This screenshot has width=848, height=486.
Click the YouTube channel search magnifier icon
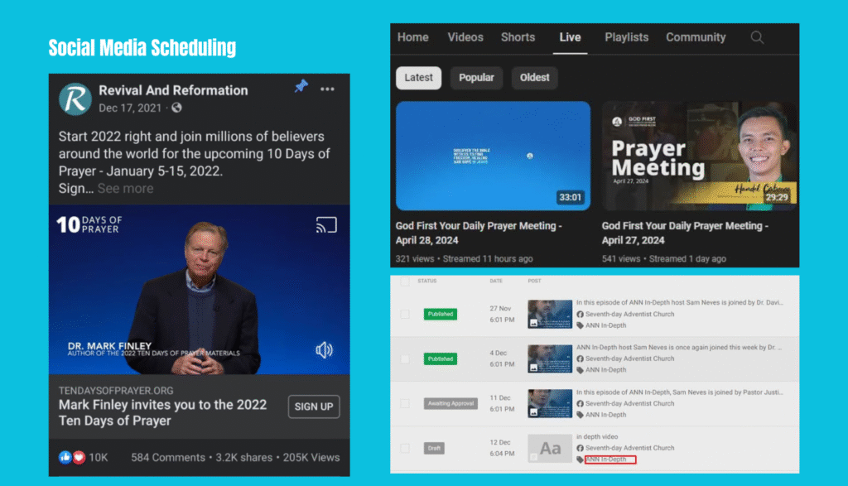(757, 37)
